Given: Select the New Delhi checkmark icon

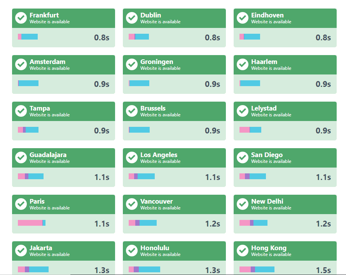Looking at the screenshot, I should tap(243, 204).
